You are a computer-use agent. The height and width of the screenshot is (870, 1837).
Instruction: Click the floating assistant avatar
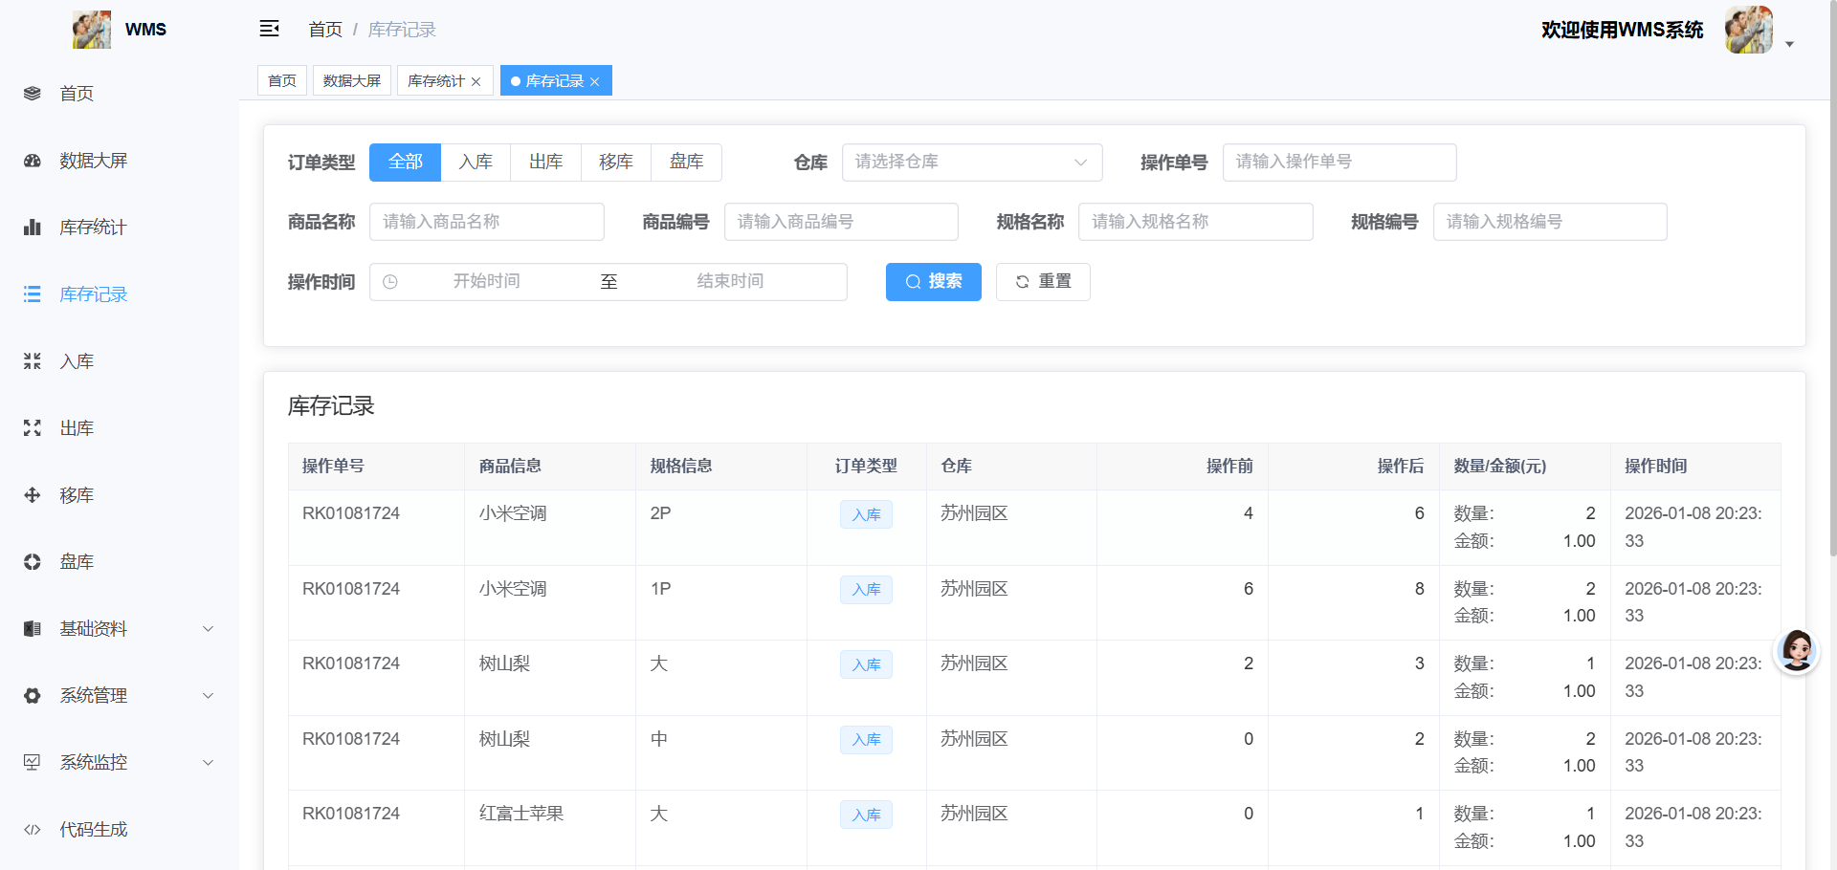coord(1797,650)
